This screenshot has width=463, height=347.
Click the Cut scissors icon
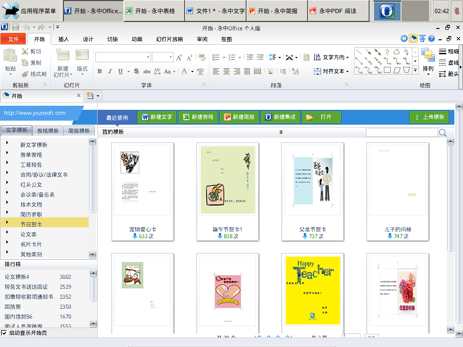[25, 52]
